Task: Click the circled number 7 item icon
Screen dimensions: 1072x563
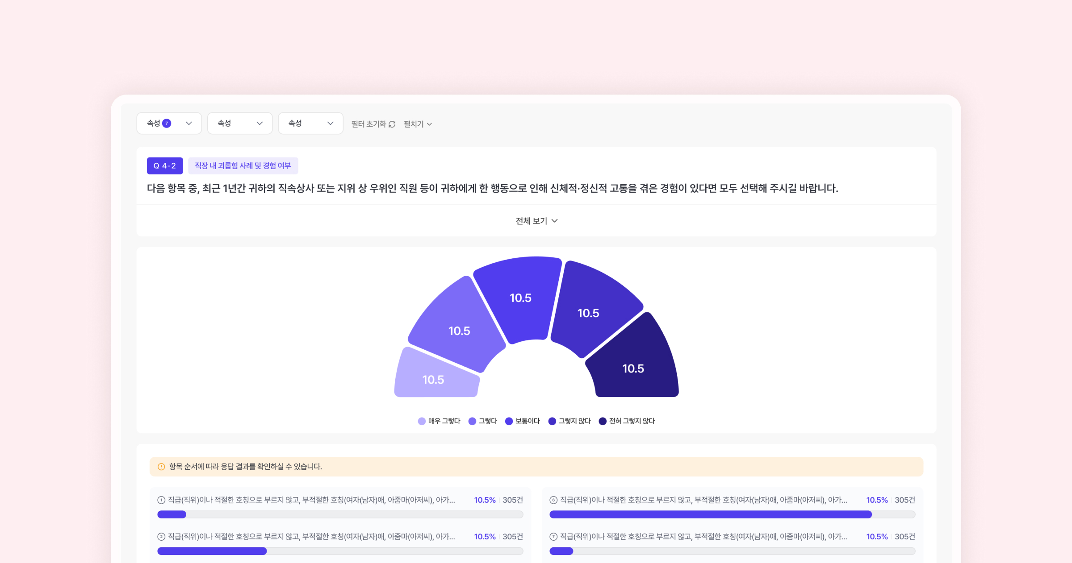Action: tap(553, 537)
